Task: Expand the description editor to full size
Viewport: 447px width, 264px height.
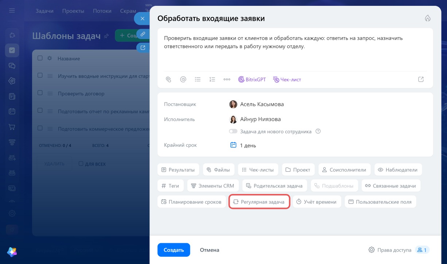Action: pos(421,79)
